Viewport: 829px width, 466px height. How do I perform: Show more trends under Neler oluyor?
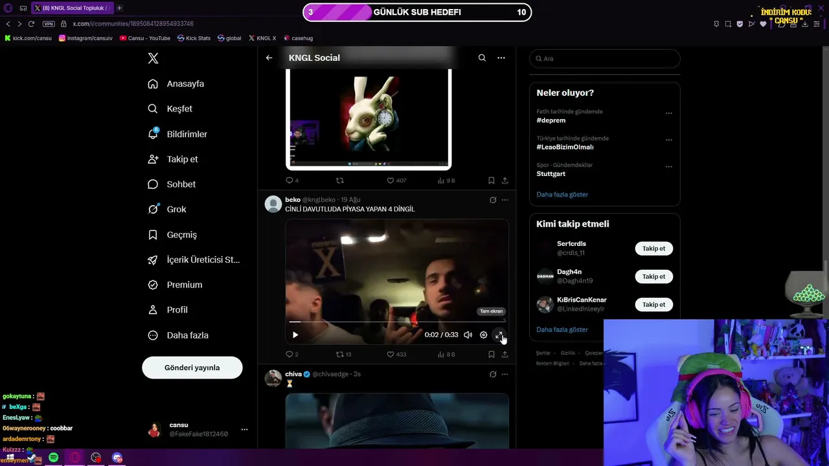click(562, 194)
